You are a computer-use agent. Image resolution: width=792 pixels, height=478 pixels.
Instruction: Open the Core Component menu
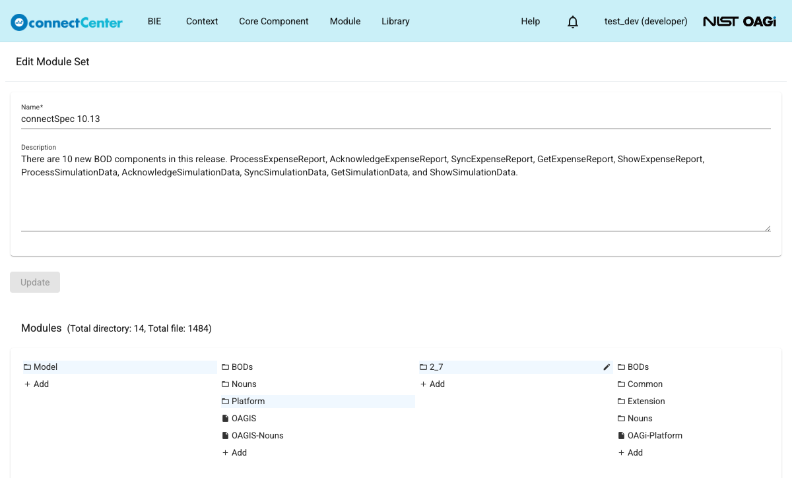pyautogui.click(x=274, y=21)
